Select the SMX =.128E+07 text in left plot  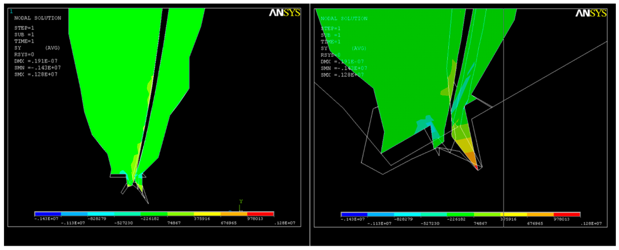pyautogui.click(x=36, y=74)
